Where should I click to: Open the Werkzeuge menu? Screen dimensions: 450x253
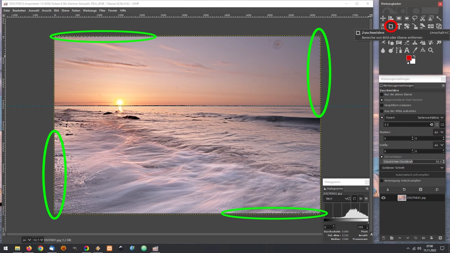(90, 10)
